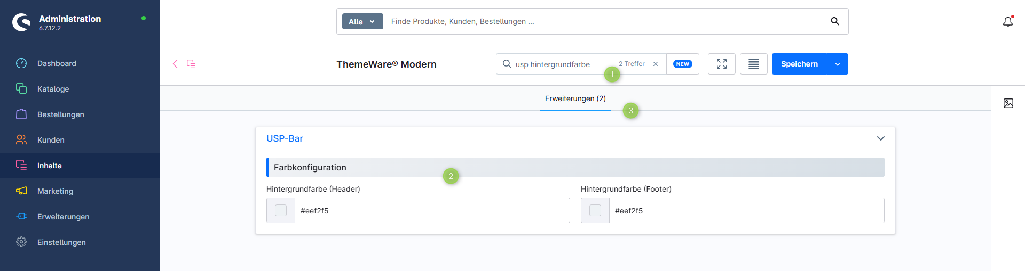
Task: Click the Hintergrundfarbe (Footer) label
Action: click(626, 189)
